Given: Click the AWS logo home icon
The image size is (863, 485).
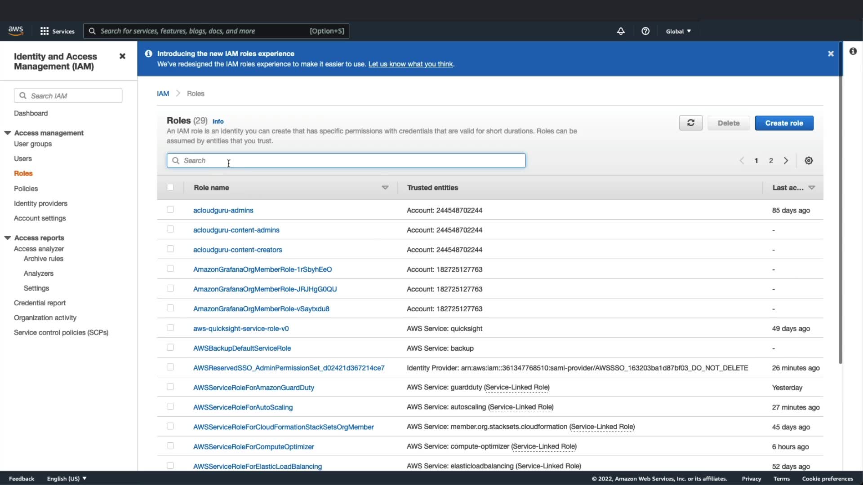Looking at the screenshot, I should click(x=16, y=31).
